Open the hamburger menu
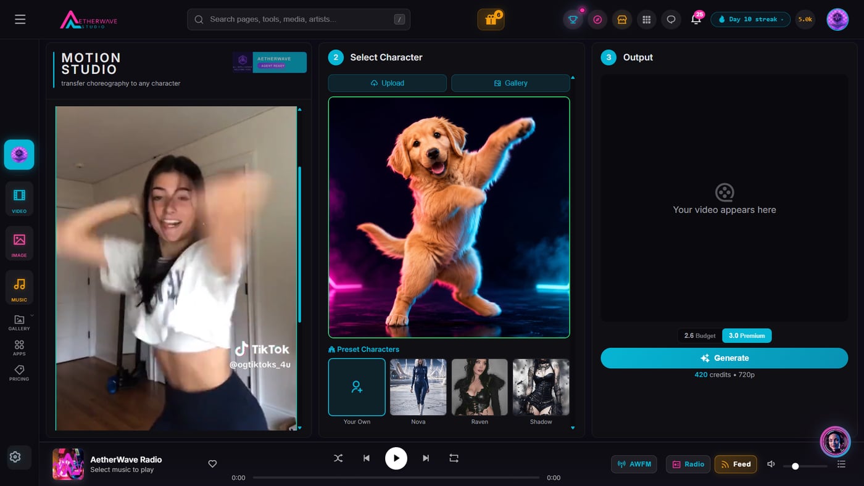The image size is (864, 486). [20, 20]
